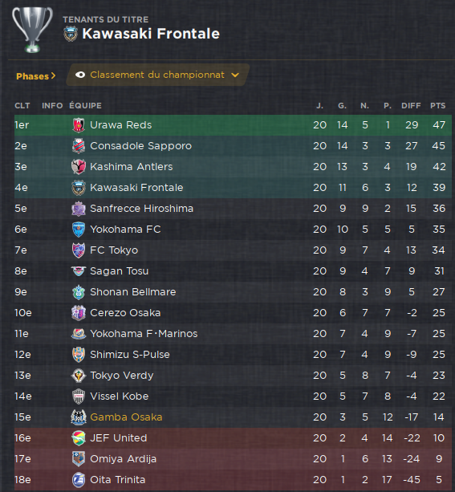Sort table by DIFF column header

(x=411, y=106)
